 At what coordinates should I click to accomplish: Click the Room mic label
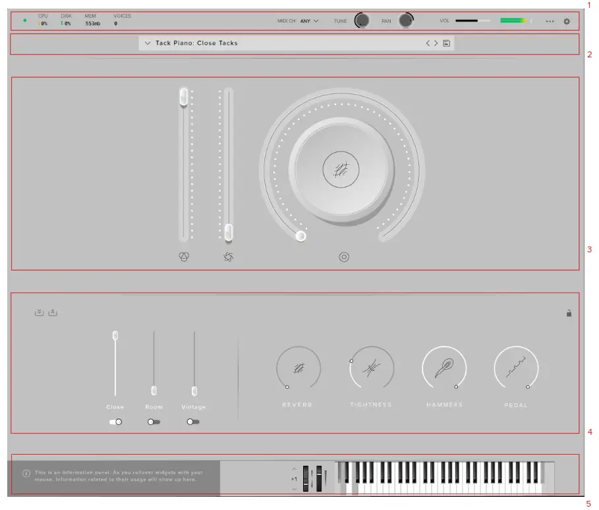pyautogui.click(x=154, y=407)
